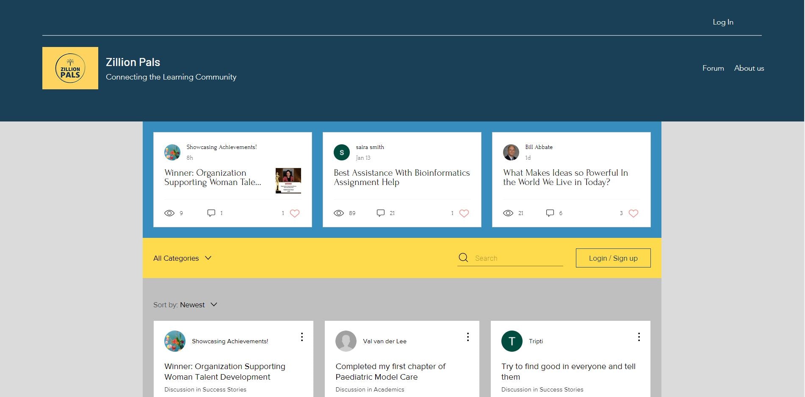
Task: Click the Bill Abbate author name
Action: (539, 147)
